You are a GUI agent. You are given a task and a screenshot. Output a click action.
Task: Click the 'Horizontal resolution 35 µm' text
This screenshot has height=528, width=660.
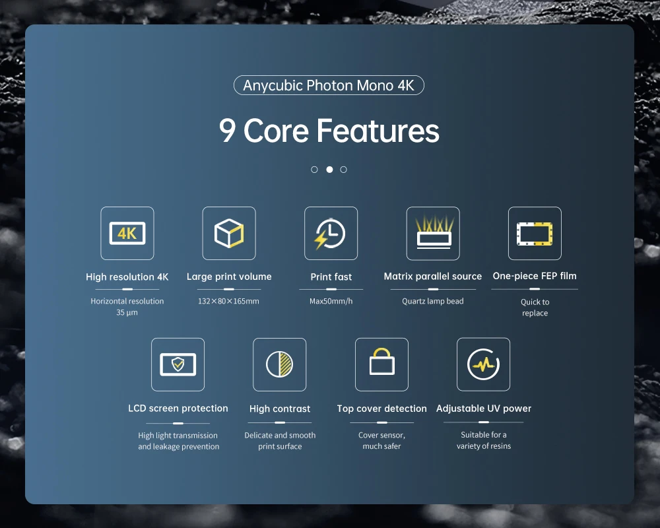(127, 306)
